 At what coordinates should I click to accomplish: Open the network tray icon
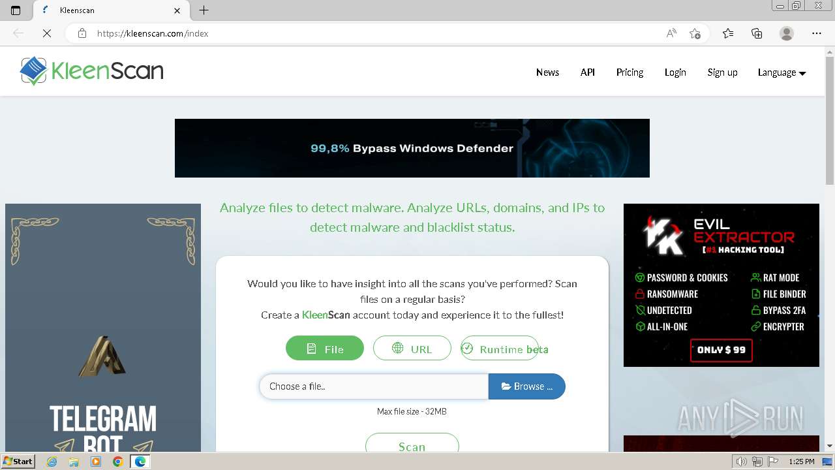point(757,462)
